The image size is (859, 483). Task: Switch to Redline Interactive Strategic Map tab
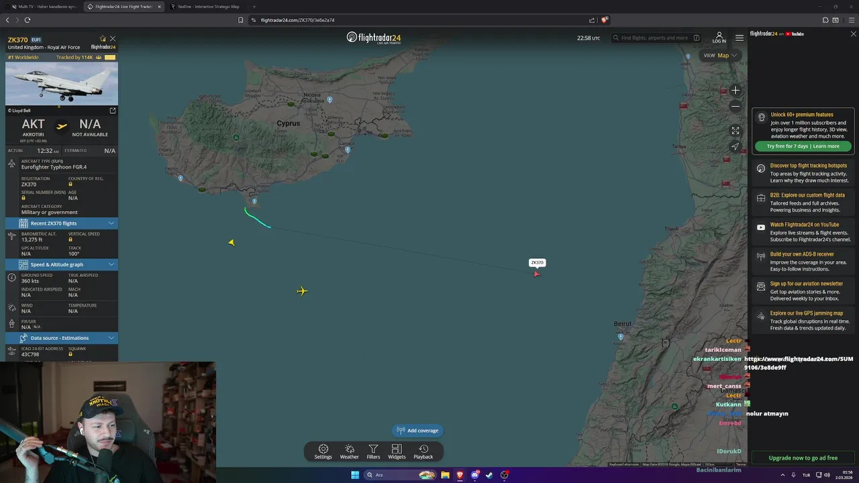pos(205,7)
